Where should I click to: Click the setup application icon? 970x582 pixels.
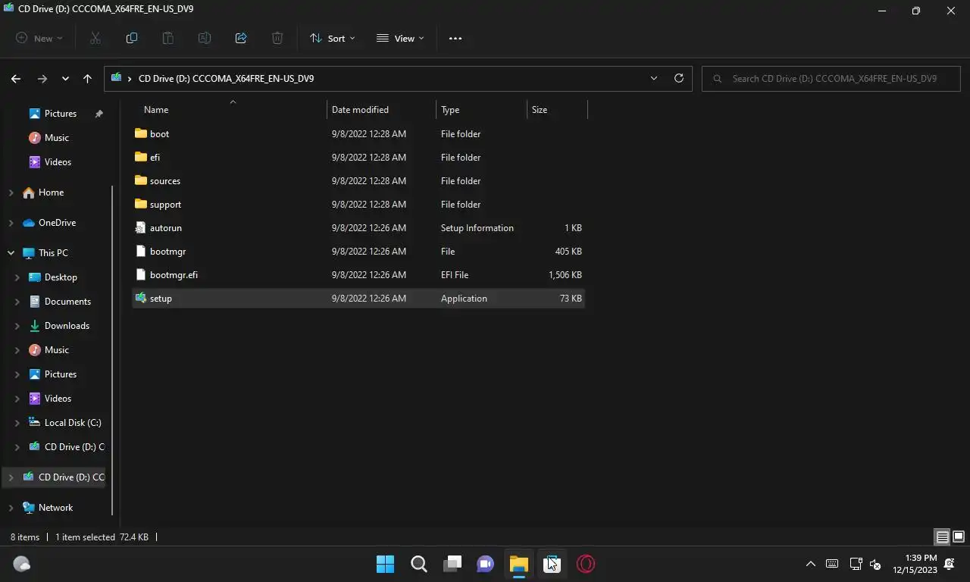pos(140,298)
